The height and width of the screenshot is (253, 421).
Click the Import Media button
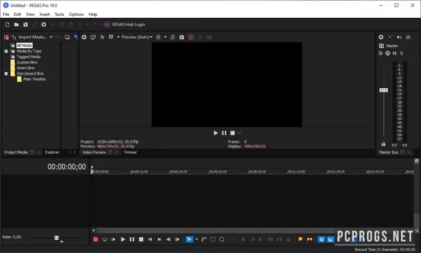pyautogui.click(x=33, y=37)
